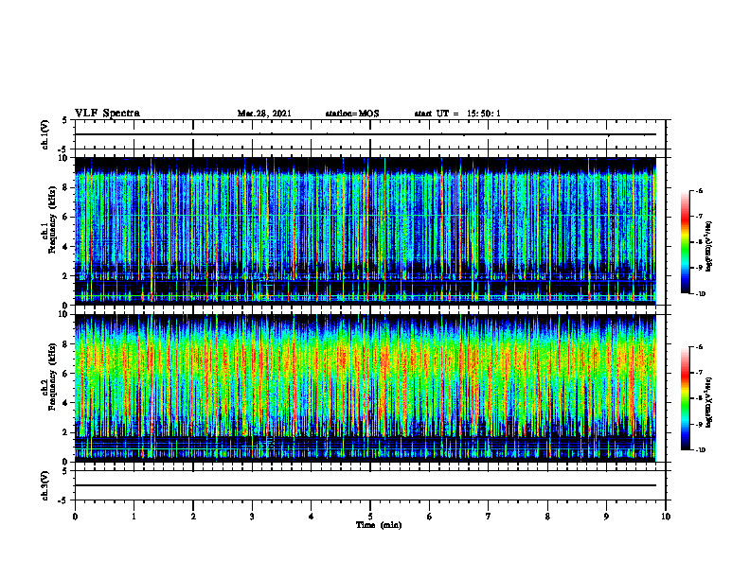Click inside the ch.1 spectrogram panel
This screenshot has width=750, height=579.
pyautogui.click(x=366, y=231)
